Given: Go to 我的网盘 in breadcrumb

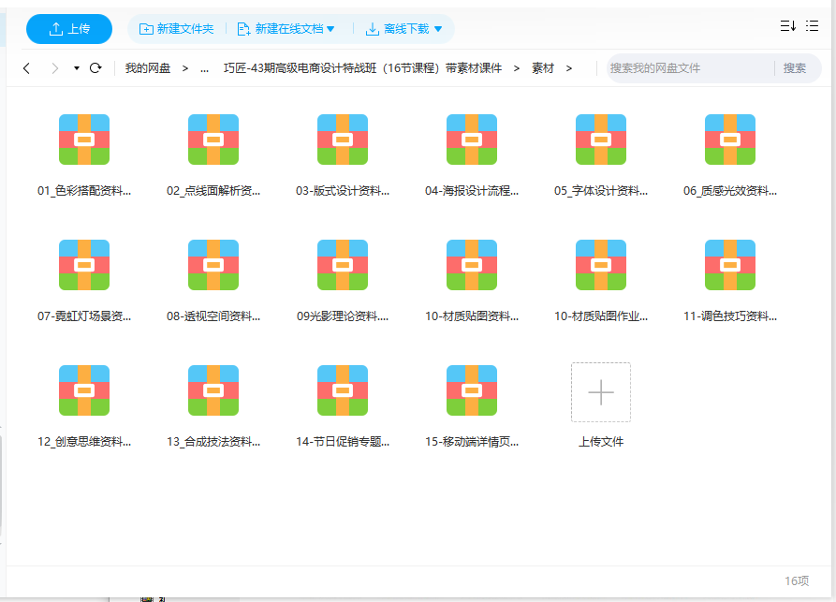Looking at the screenshot, I should click(148, 68).
